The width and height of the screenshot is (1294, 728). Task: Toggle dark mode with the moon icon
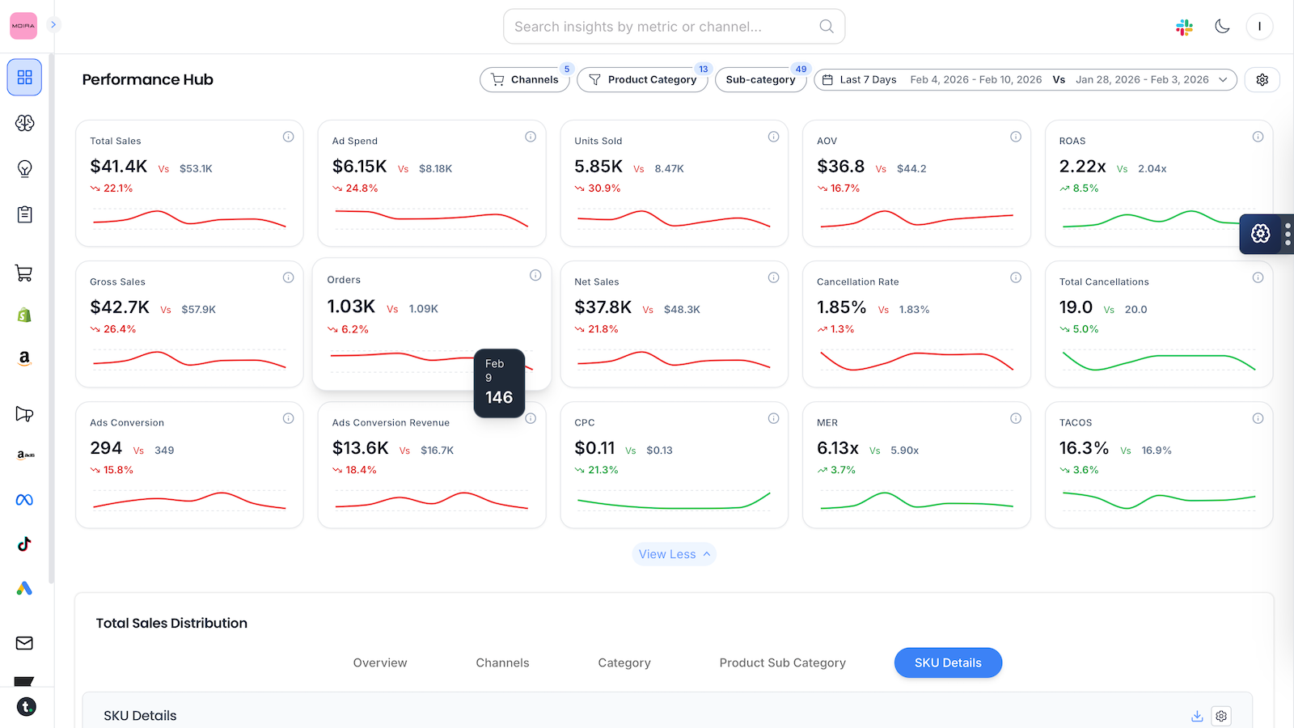click(1221, 26)
